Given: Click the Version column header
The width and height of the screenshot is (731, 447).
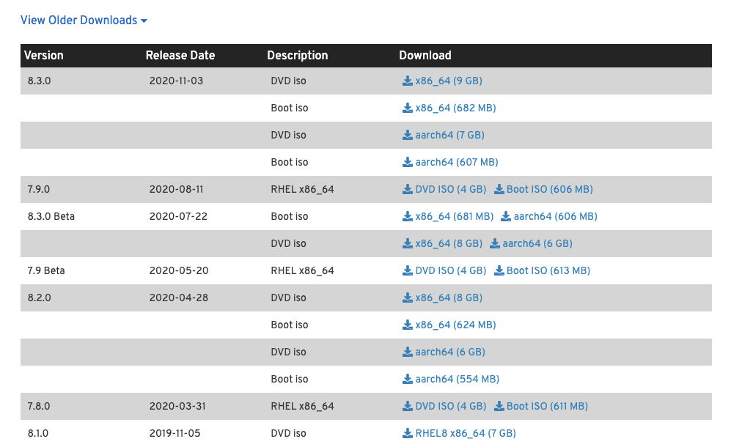Looking at the screenshot, I should click(x=44, y=56).
